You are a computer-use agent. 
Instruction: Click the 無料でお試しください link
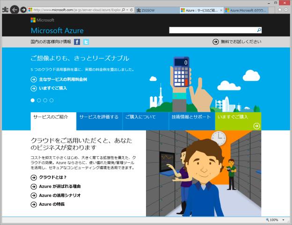[x=237, y=42]
